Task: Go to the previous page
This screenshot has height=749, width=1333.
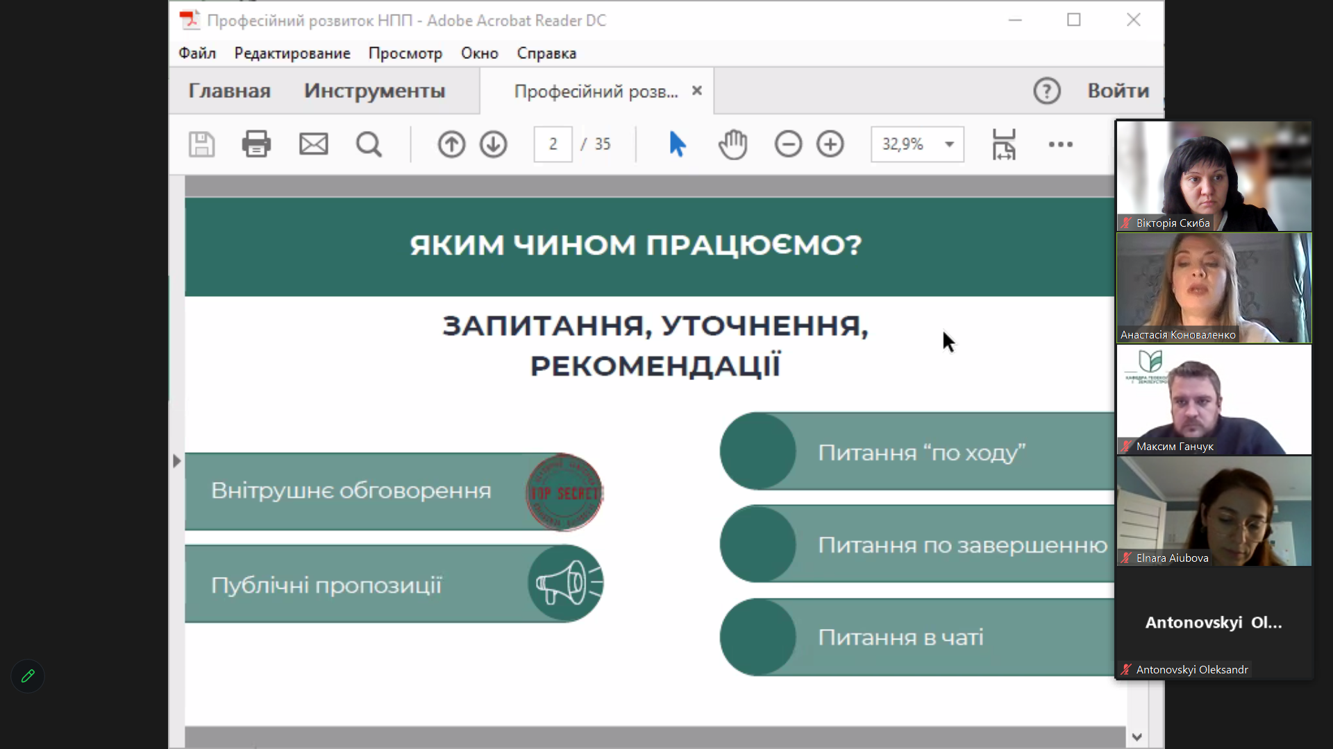Action: pos(451,144)
